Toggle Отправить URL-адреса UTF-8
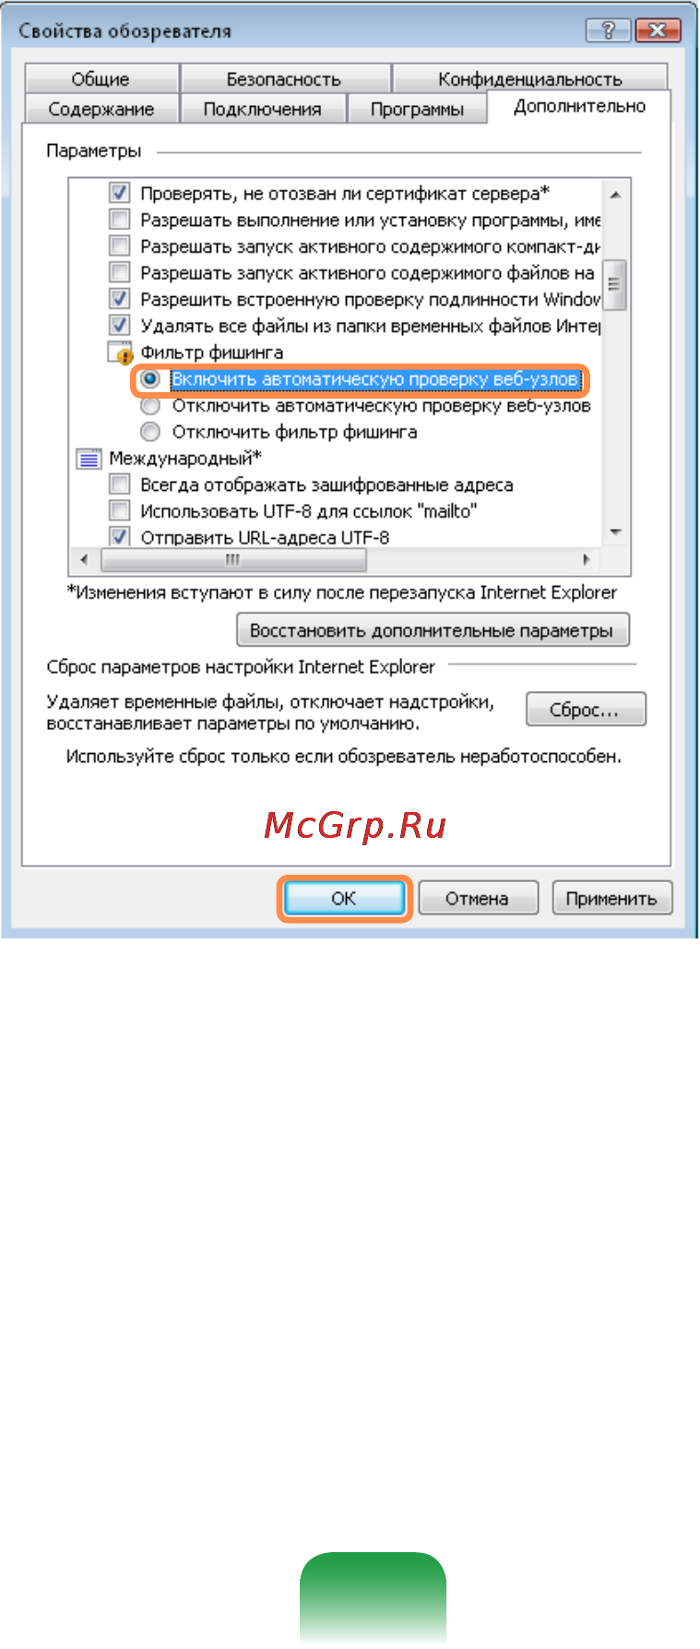The height and width of the screenshot is (1649, 700). pos(119,536)
